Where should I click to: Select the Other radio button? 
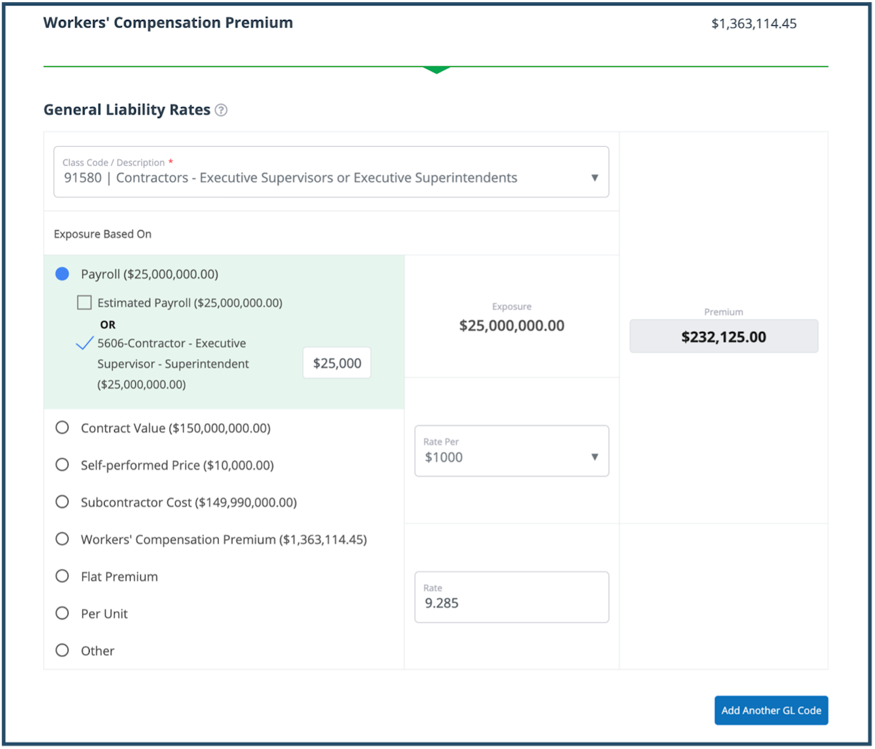click(62, 650)
